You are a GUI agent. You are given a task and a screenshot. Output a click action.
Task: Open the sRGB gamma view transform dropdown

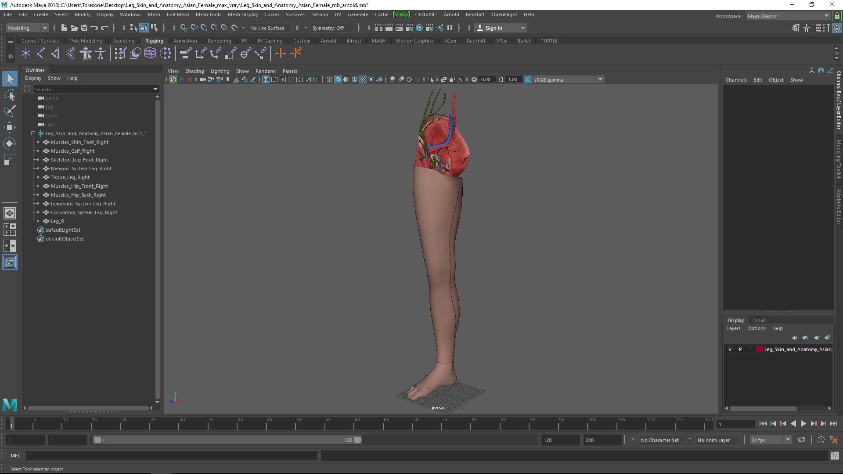(x=600, y=79)
